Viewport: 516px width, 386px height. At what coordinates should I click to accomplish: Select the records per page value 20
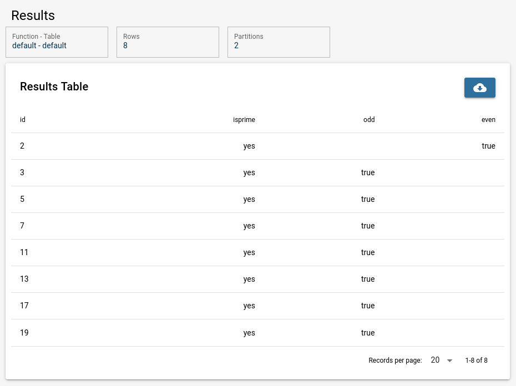pos(435,360)
